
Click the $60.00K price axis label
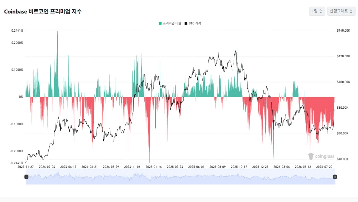click(343, 133)
